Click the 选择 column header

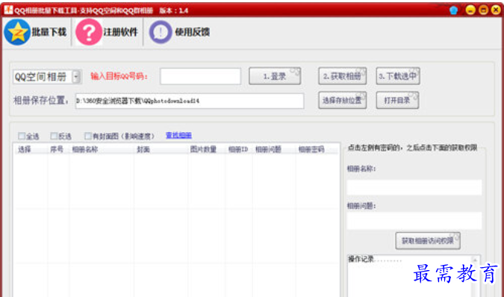click(x=25, y=149)
